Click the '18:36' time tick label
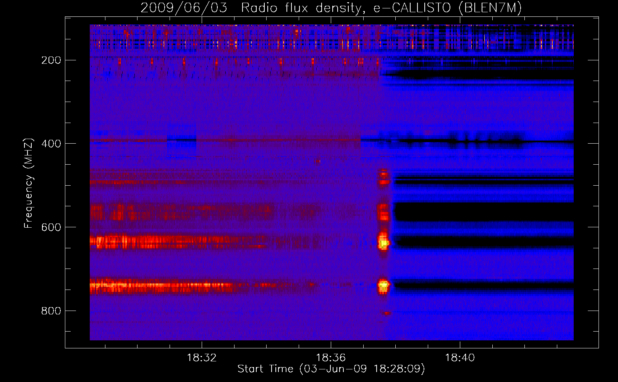 click(x=331, y=358)
